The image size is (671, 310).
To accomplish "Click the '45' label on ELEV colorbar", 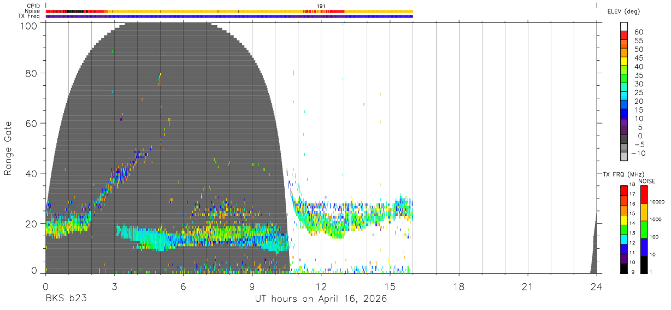I will (638, 59).
